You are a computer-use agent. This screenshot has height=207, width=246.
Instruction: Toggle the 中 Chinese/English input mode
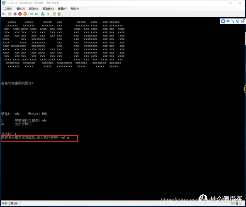click(x=228, y=21)
